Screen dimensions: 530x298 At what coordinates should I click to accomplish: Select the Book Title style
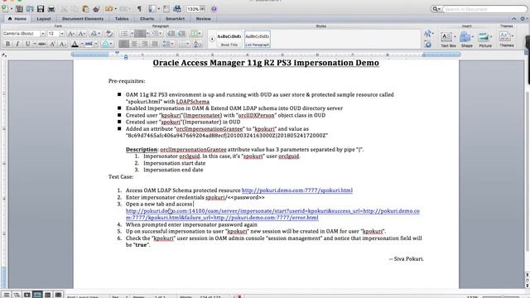(x=229, y=39)
